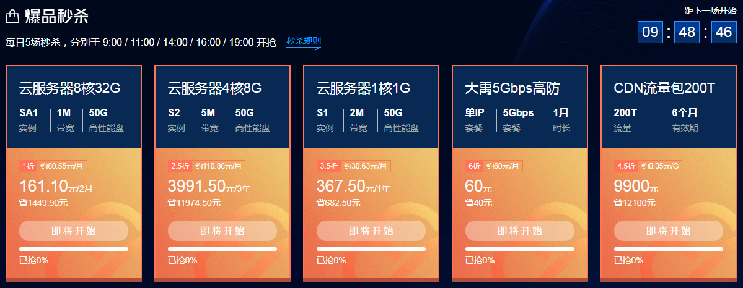This screenshot has width=743, height=288.
Task: Click the countdown hours box showing 09
Action: tap(650, 32)
